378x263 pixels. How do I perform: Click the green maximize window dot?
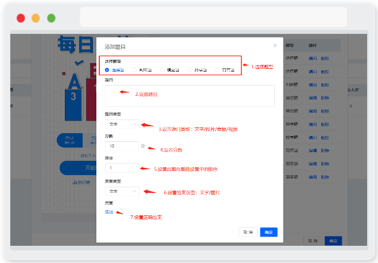click(52, 18)
